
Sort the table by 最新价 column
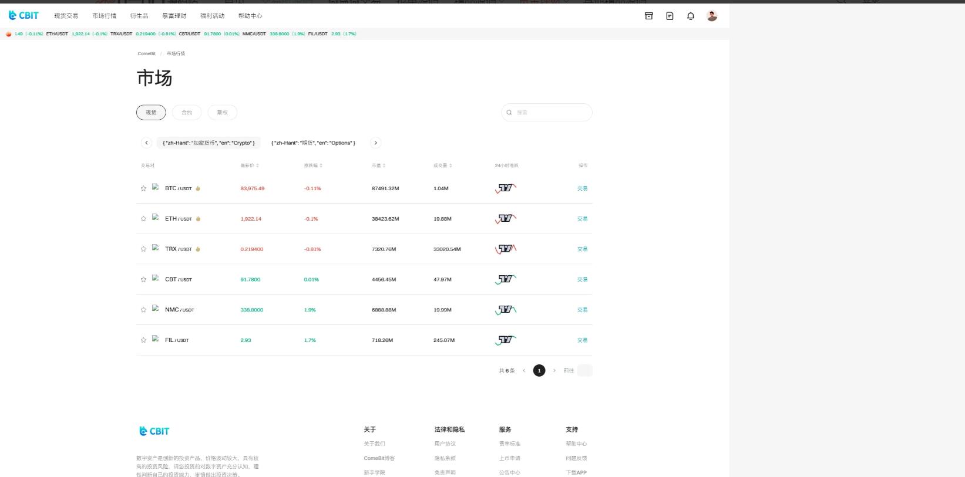click(250, 165)
